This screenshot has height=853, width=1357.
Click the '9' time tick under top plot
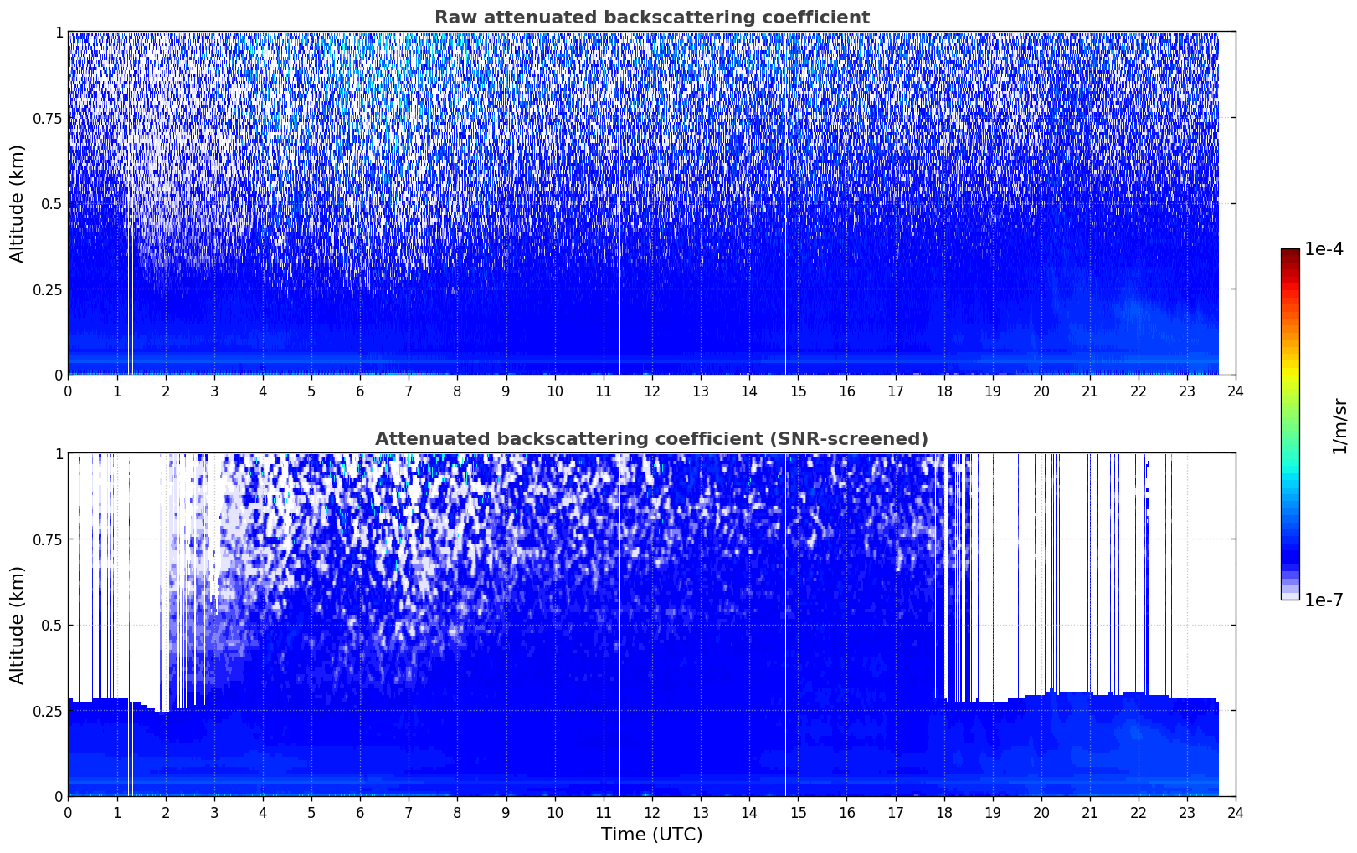pos(506,391)
